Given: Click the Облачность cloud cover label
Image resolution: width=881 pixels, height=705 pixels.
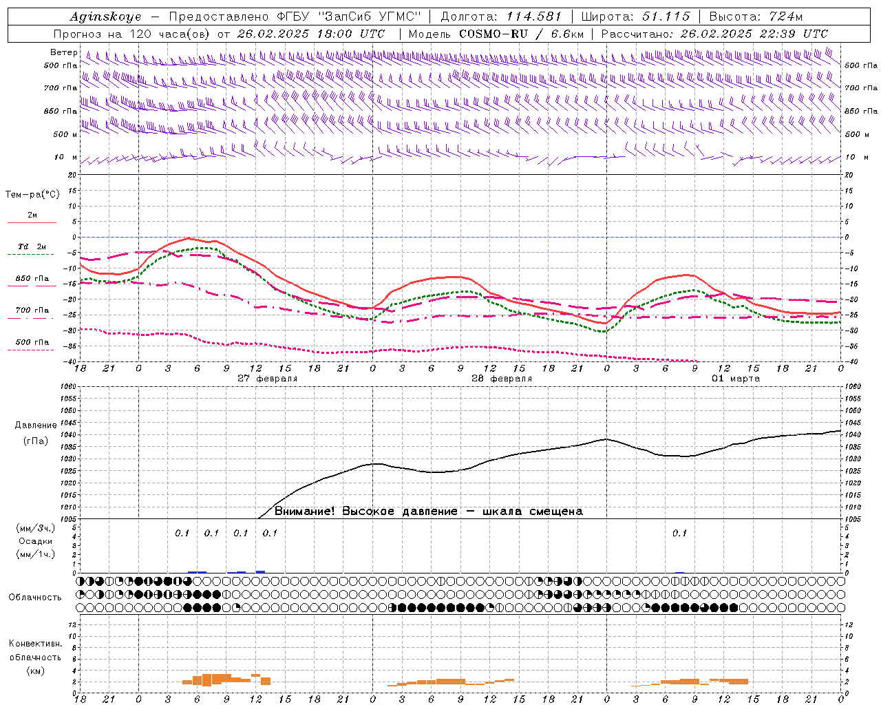Looking at the screenshot, I should 35,597.
